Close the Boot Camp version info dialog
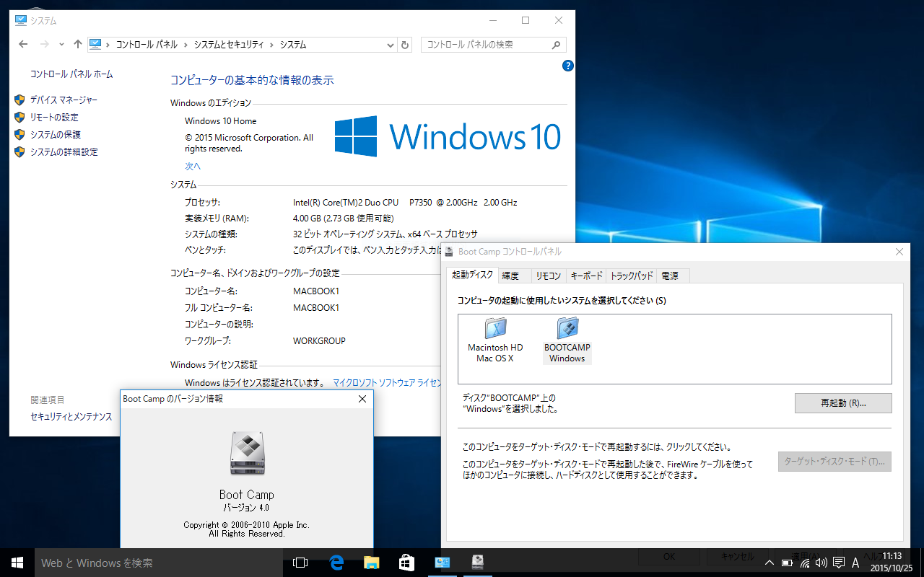This screenshot has width=924, height=577. click(362, 399)
